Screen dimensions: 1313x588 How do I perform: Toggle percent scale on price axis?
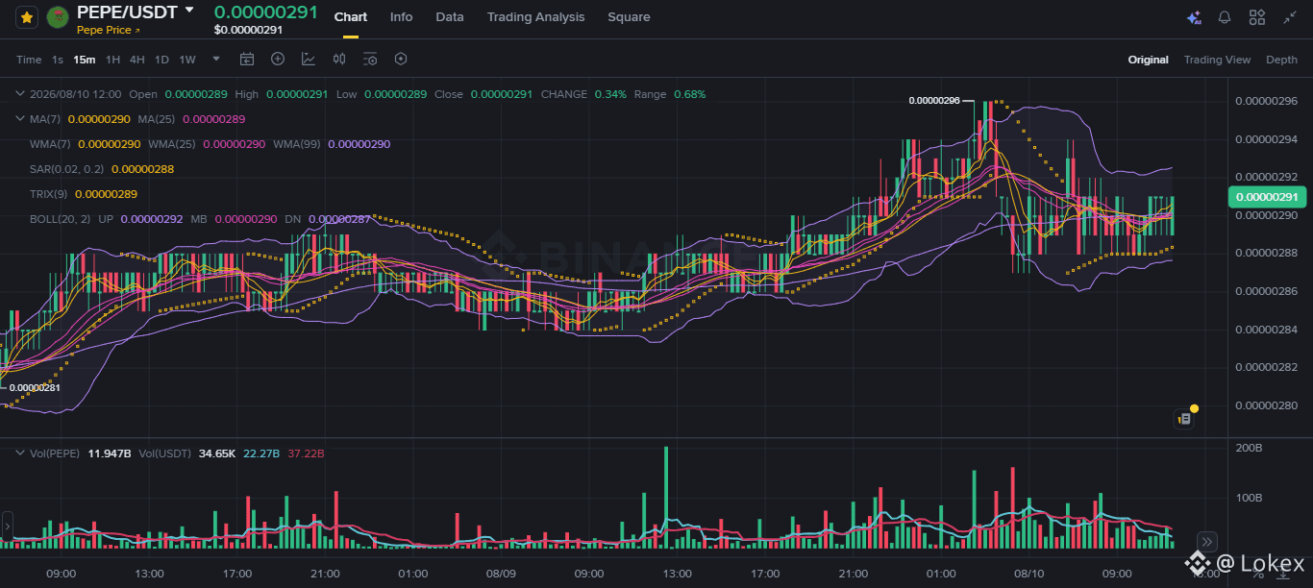1258,575
